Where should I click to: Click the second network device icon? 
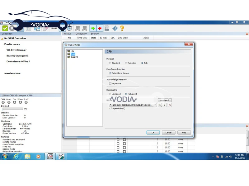[85, 28]
